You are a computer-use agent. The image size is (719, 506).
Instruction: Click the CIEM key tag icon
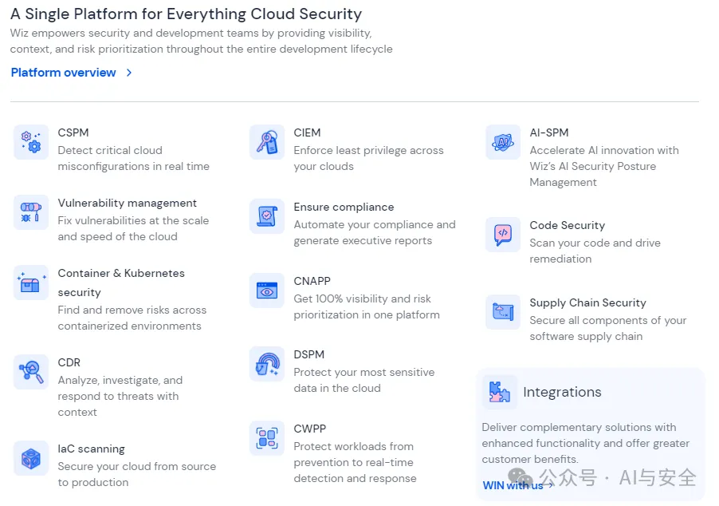[x=267, y=142]
